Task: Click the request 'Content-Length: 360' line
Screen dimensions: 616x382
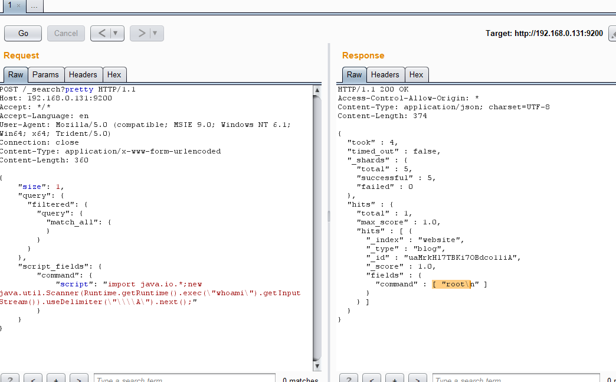Action: click(44, 161)
